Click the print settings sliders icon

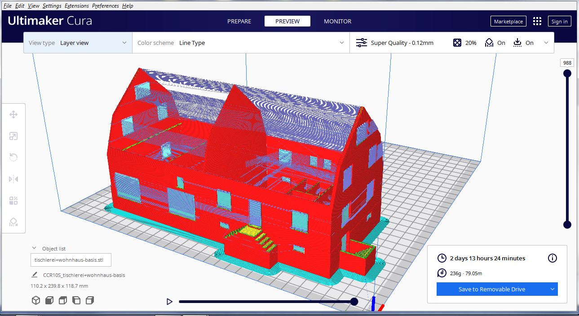coord(361,43)
